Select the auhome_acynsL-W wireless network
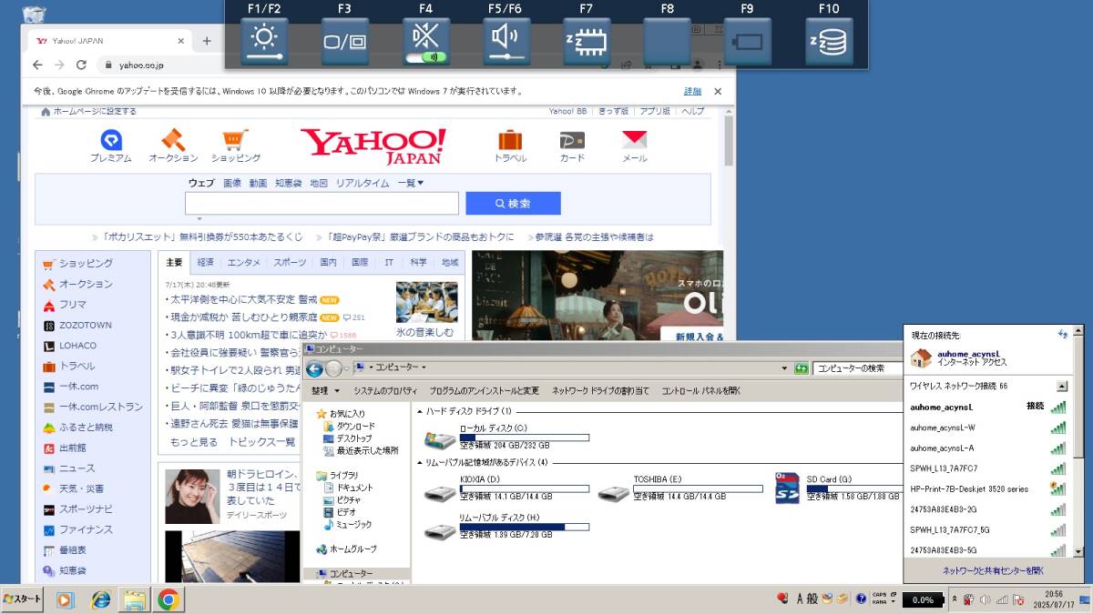1093x614 pixels. coord(987,428)
